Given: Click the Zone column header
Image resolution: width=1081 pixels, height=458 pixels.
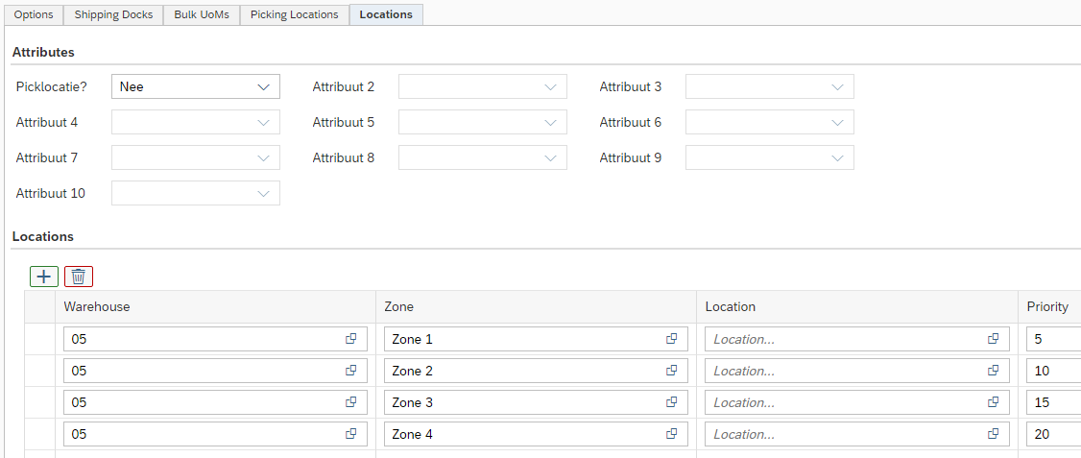Looking at the screenshot, I should click(536, 307).
